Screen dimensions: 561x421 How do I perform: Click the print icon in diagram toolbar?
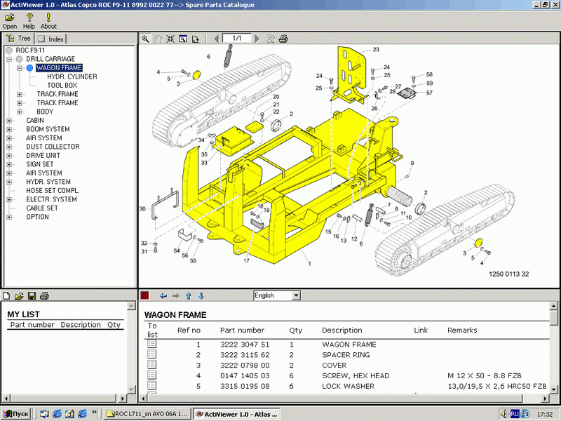(x=283, y=39)
